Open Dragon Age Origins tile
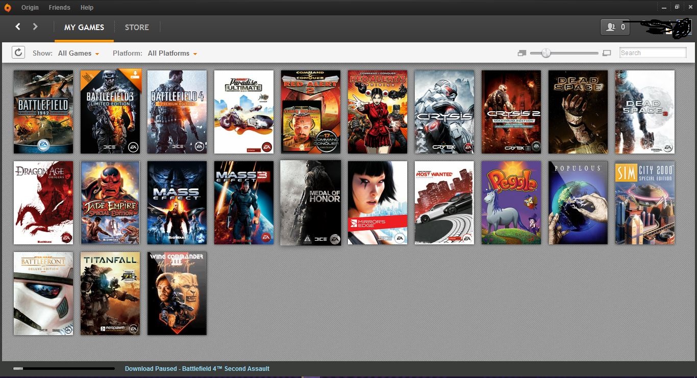 pyautogui.click(x=43, y=203)
